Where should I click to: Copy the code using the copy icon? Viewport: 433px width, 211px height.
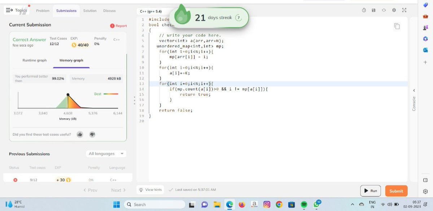coord(397,26)
